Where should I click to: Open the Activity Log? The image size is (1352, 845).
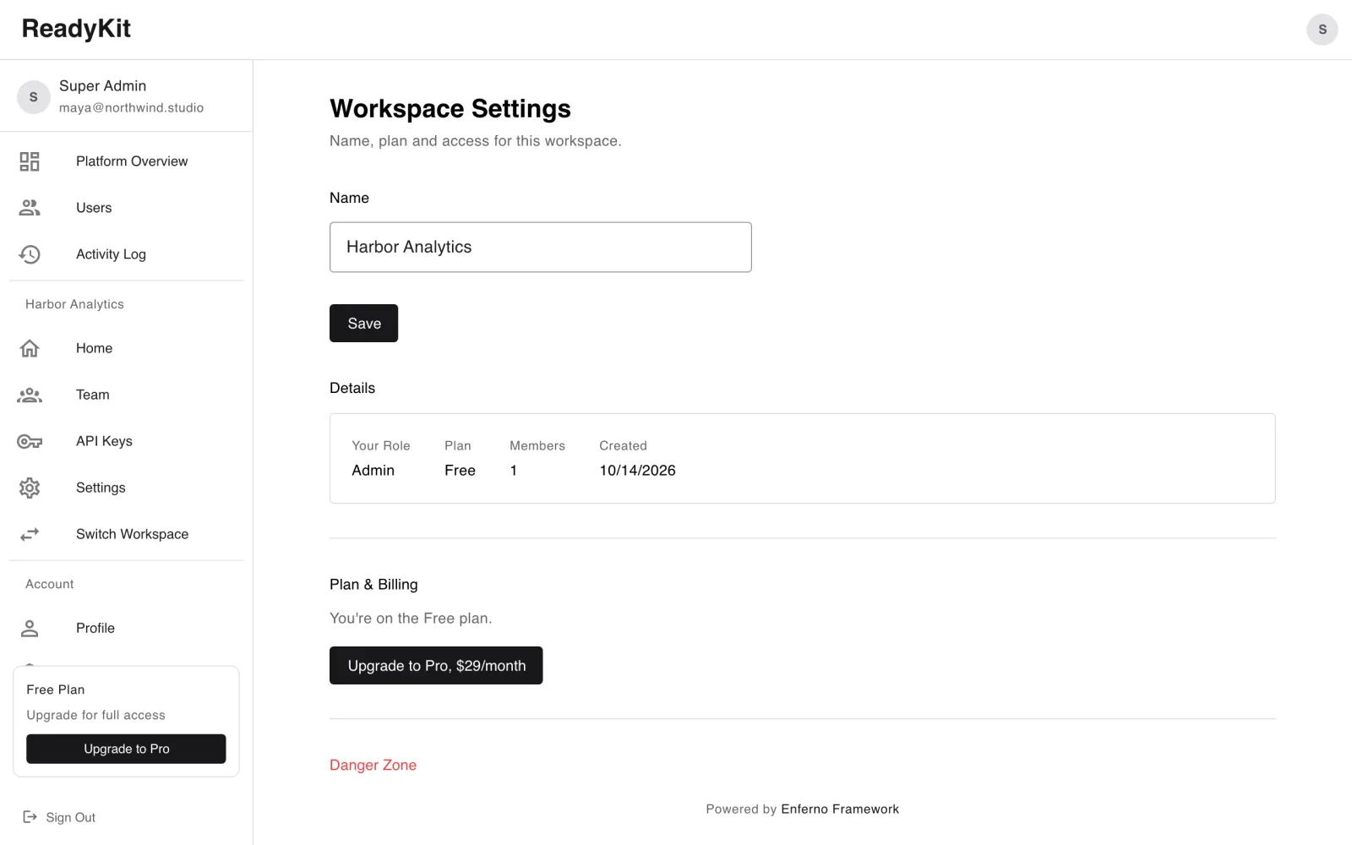[126, 254]
